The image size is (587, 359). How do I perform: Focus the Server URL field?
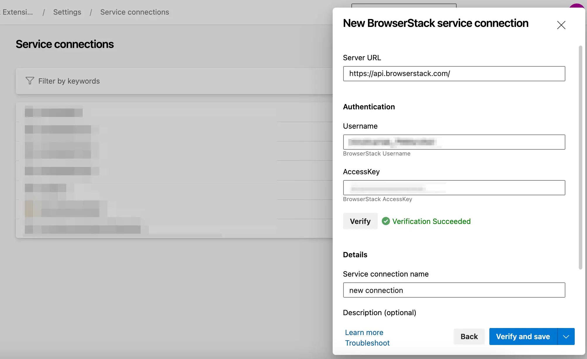click(454, 74)
